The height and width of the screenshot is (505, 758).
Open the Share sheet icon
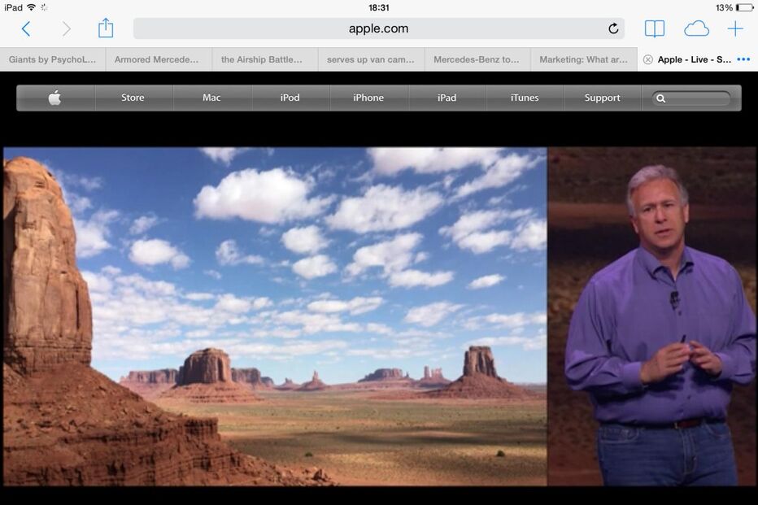106,28
